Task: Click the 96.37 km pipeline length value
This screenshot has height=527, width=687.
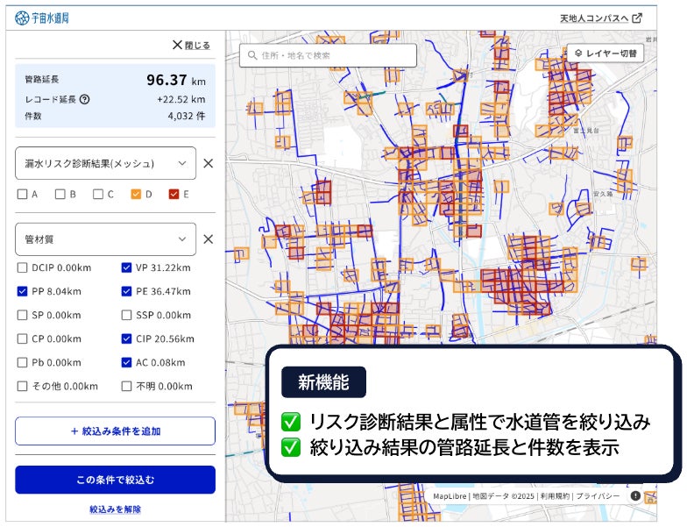Action: 176,80
